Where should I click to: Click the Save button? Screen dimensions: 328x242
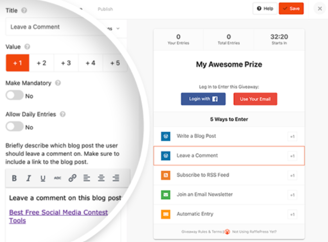point(291,8)
